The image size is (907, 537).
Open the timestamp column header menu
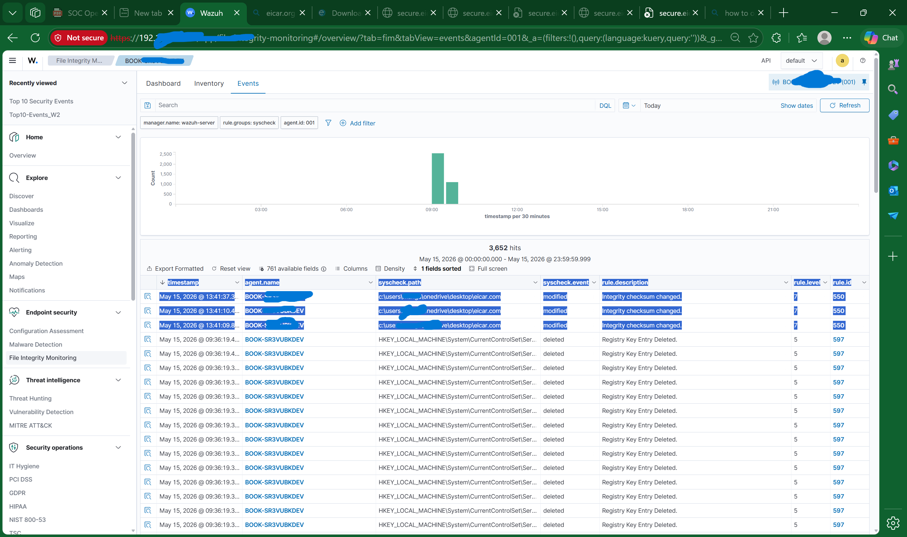(x=237, y=282)
